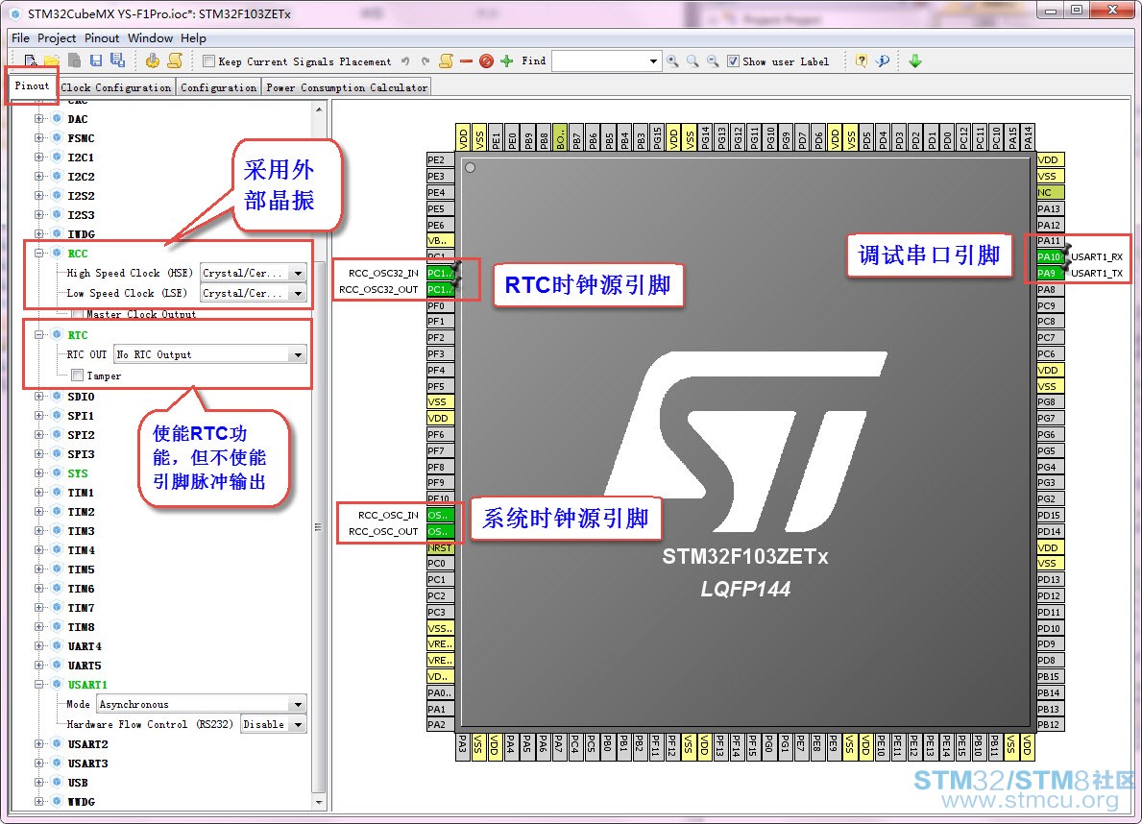Expand the SPI1 tree node

pos(38,415)
